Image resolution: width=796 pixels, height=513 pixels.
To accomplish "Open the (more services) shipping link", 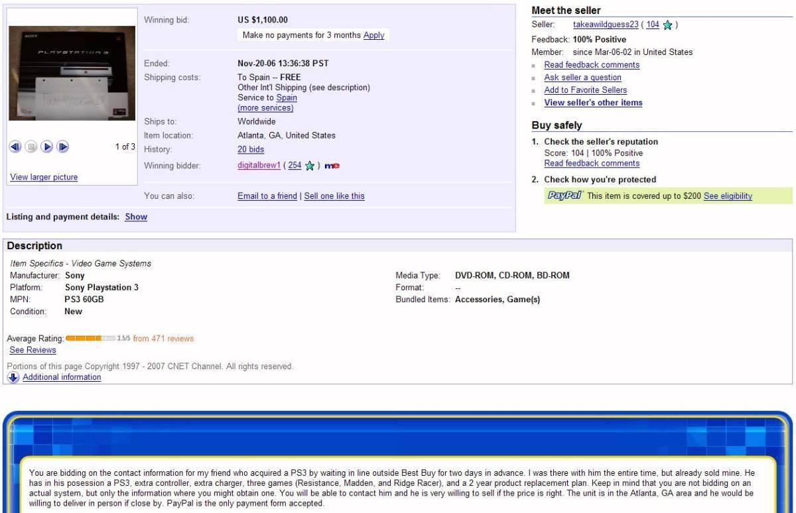I will click(265, 108).
